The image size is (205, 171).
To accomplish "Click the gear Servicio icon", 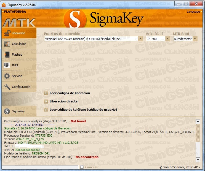I will point(7,76).
